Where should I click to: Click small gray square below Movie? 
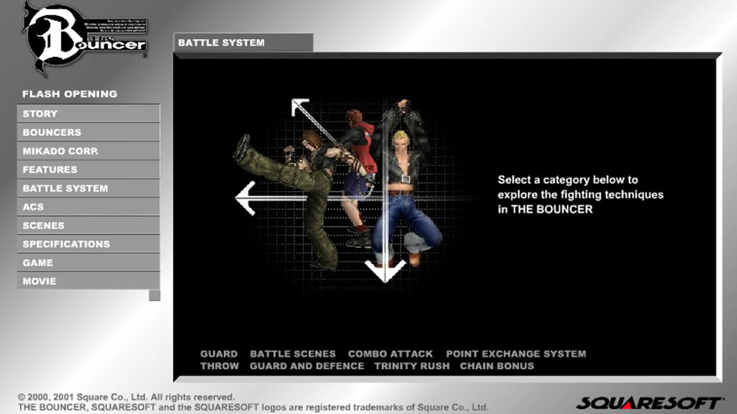point(155,295)
